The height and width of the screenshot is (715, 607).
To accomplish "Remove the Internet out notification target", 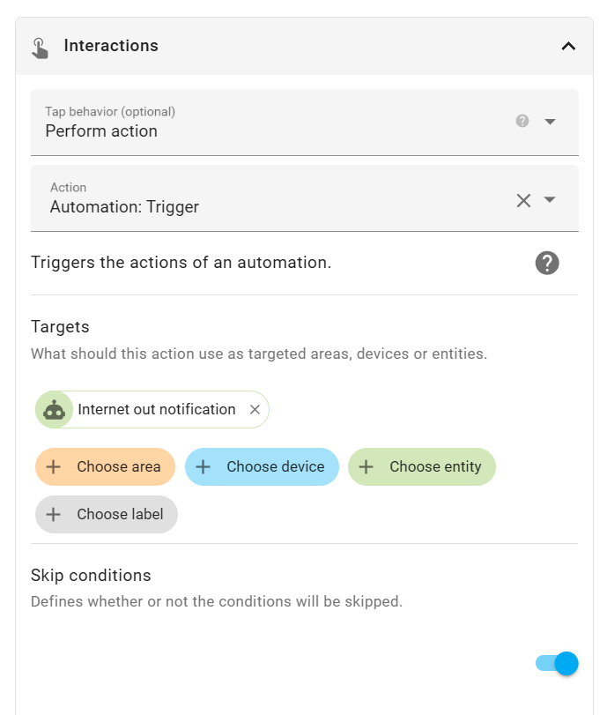I will [255, 409].
